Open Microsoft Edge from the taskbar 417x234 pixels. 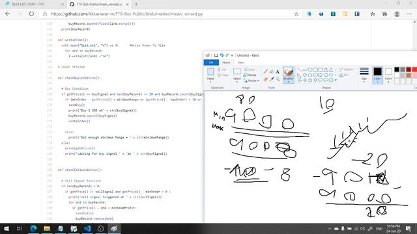pyautogui.click(x=33, y=228)
